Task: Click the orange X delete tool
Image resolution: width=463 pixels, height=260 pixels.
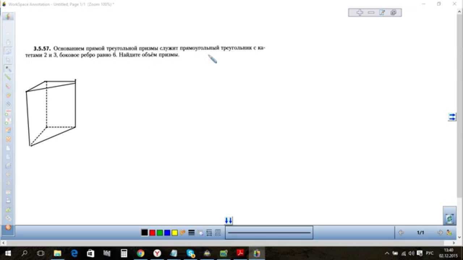Action: (8, 139)
